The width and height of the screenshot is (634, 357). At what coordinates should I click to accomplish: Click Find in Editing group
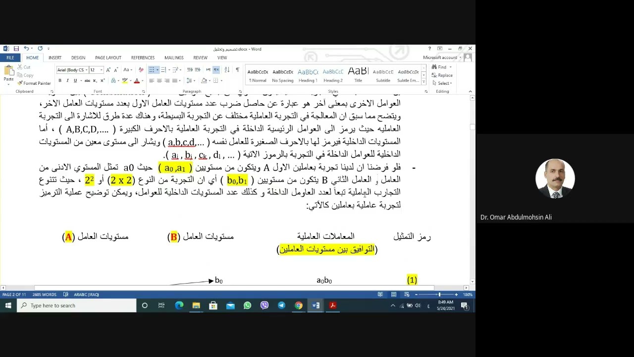click(x=440, y=67)
